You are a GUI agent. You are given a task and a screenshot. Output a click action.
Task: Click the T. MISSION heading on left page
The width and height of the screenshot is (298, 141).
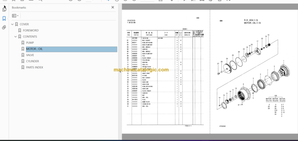pyautogui.click(x=131, y=22)
